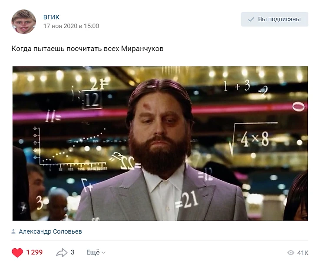Screen dimensions: 317x264
Task: Open Александр Соловьев author profile
Action: [50, 231]
